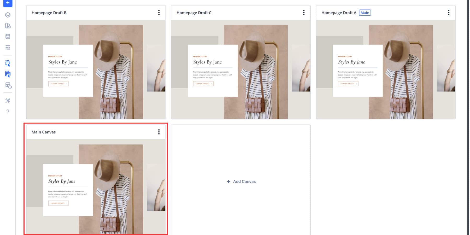Select the first interactive select-frame tool icon
470x235 pixels.
coord(8,63)
